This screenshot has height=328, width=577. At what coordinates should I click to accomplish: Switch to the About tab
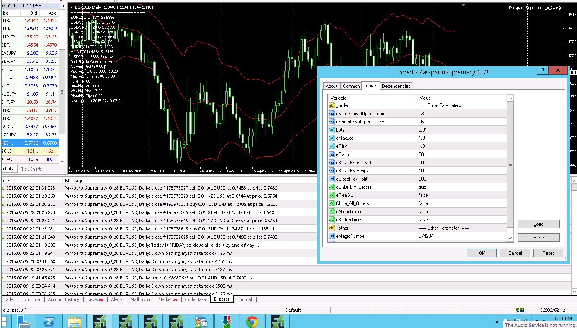pos(331,86)
